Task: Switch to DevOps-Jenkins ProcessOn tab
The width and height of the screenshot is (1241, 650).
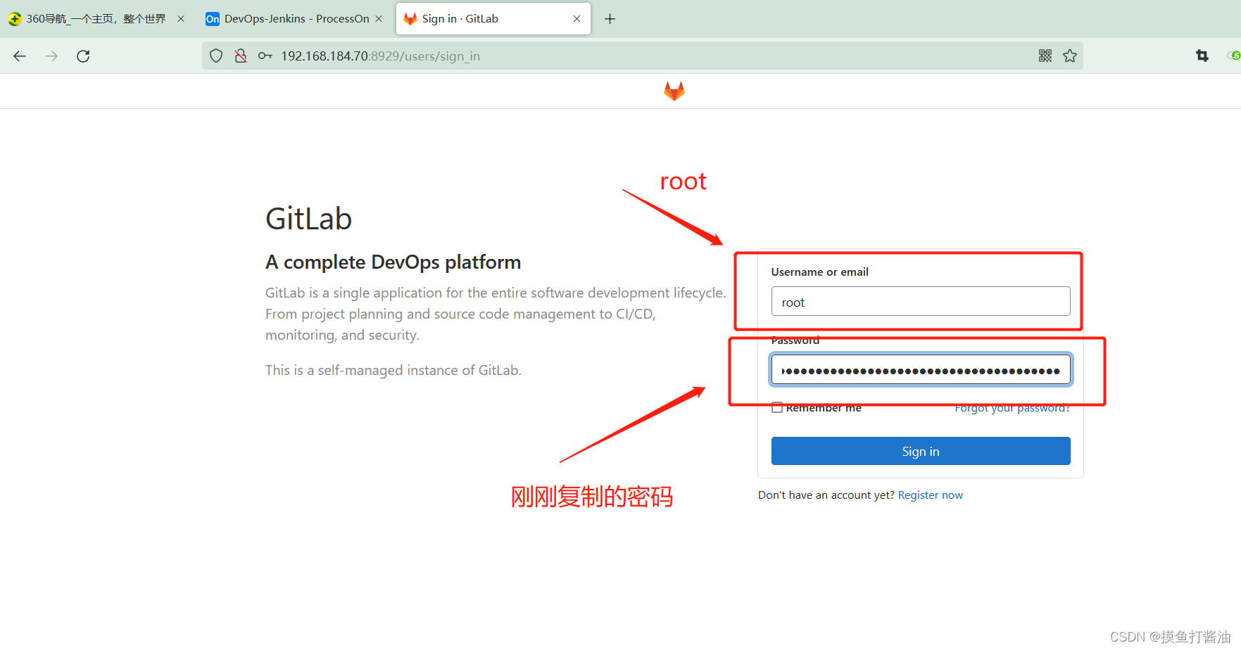Action: [x=296, y=19]
